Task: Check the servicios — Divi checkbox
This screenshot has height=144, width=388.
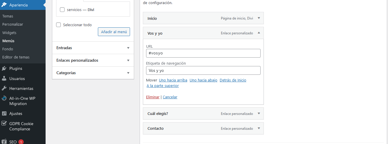Action: click(62, 10)
